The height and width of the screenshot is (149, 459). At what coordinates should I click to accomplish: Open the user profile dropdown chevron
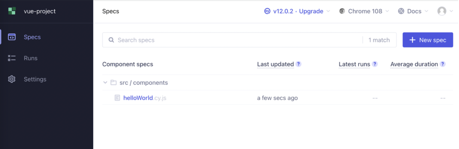point(451,11)
